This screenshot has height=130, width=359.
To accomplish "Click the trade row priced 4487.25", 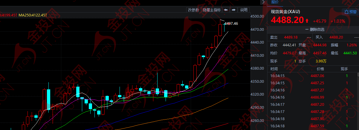I will (312, 83).
